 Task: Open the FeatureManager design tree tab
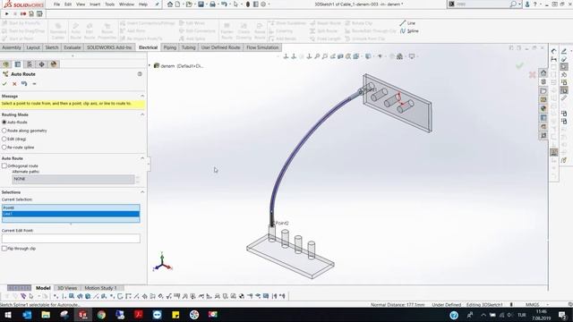point(6,64)
